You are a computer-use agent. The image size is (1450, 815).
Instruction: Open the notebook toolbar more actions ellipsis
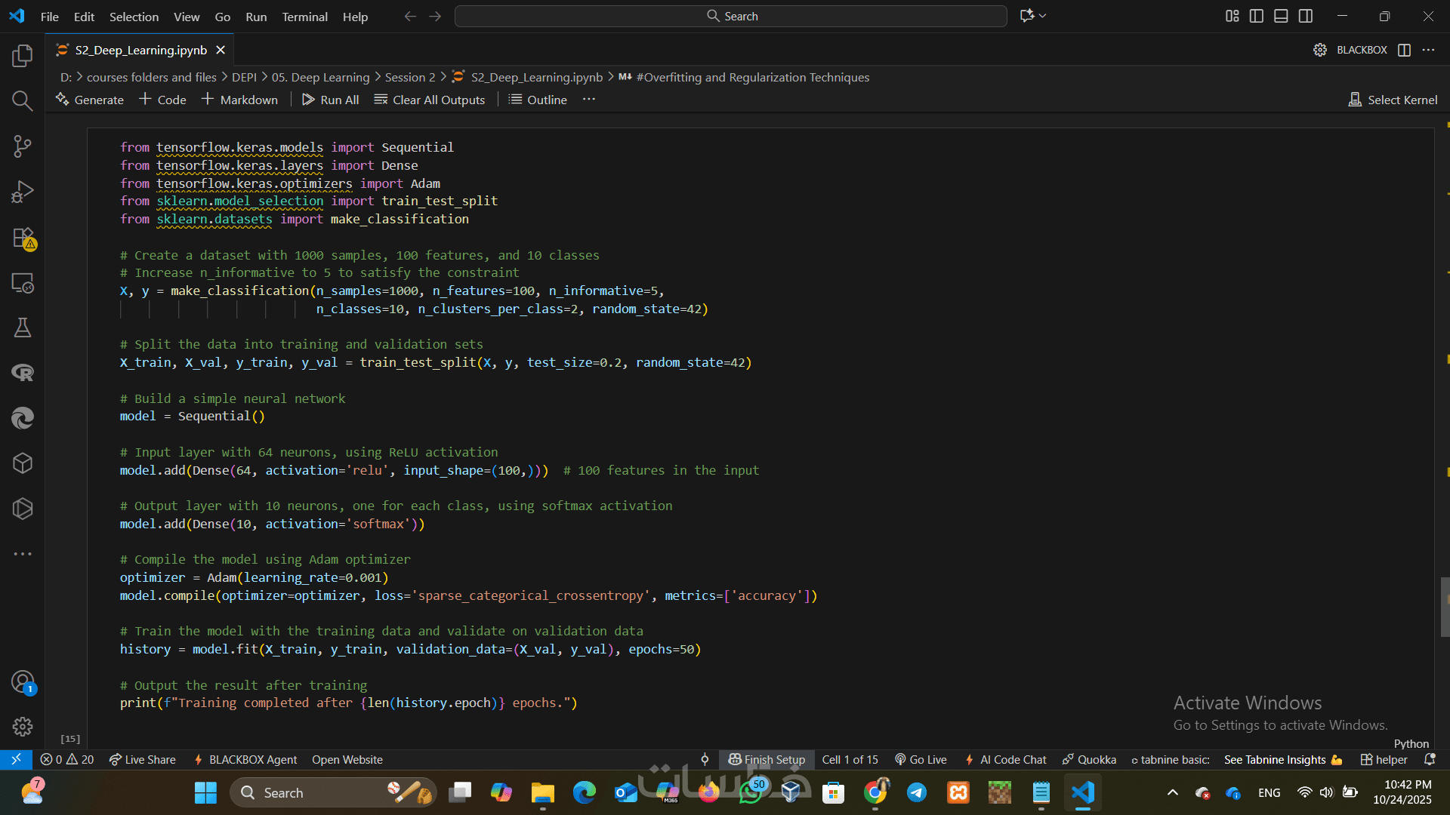tap(589, 100)
